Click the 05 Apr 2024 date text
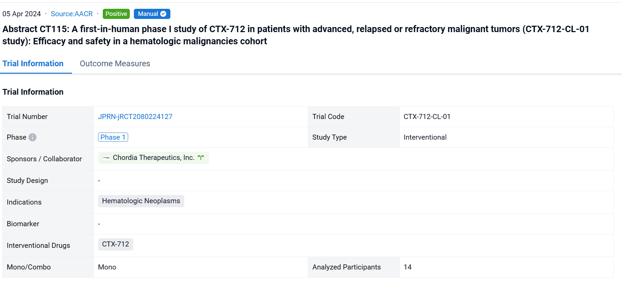The height and width of the screenshot is (283, 622). click(x=22, y=14)
